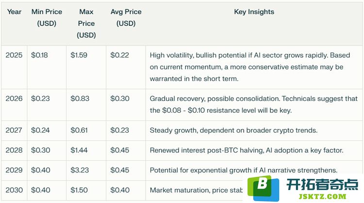Click the 2030 year cell
Image resolution: width=364 pixels, height=203 pixels.
point(14,190)
